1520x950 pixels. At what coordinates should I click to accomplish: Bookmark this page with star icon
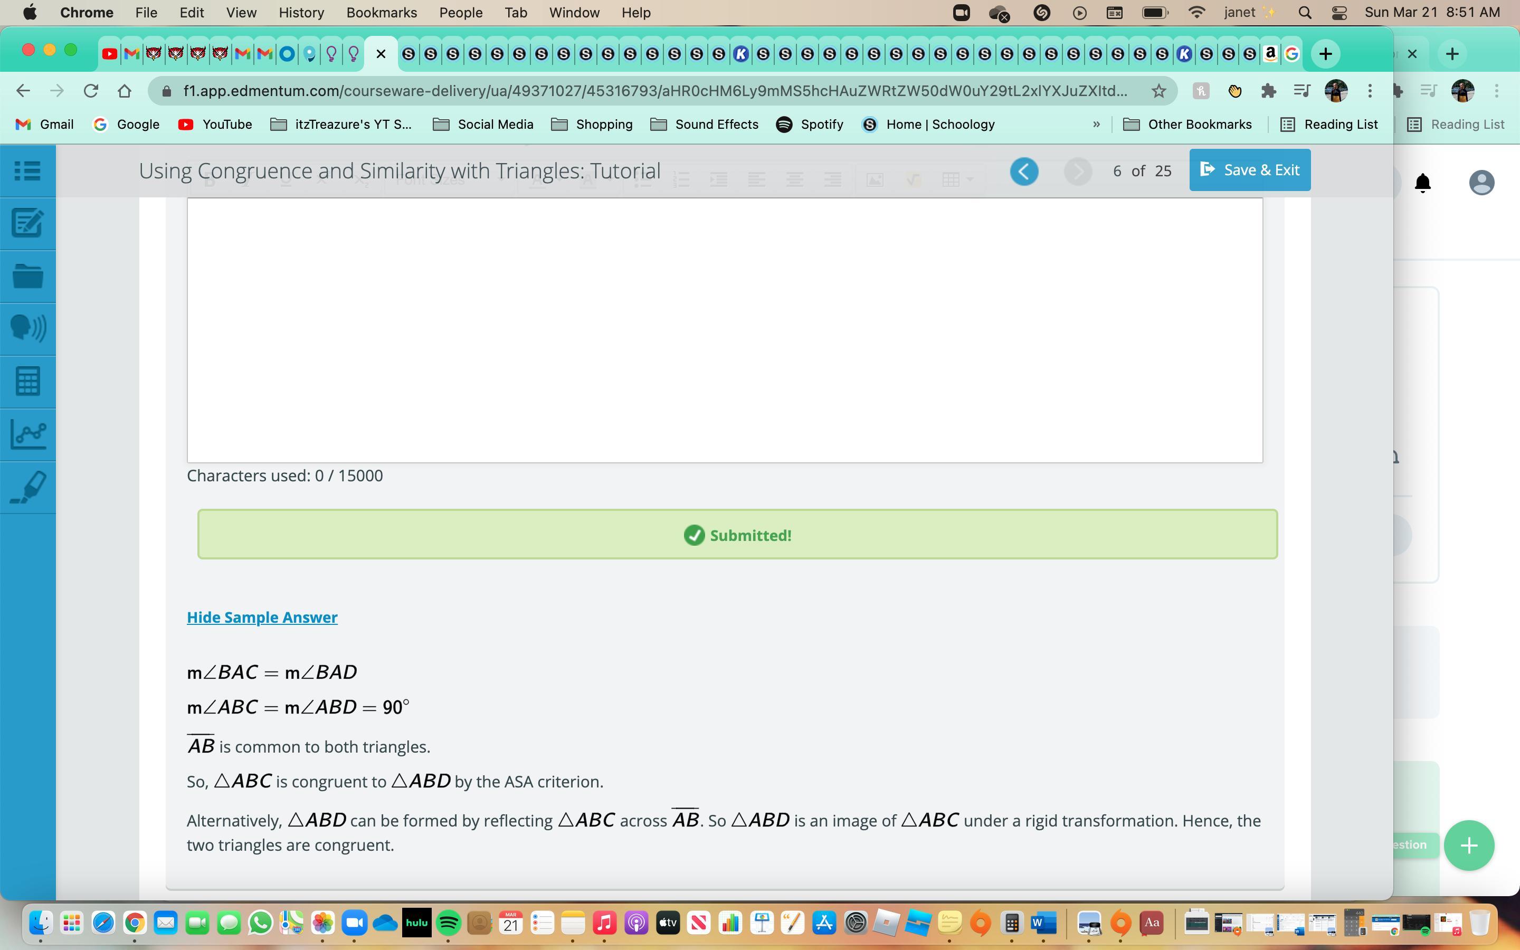(x=1159, y=91)
